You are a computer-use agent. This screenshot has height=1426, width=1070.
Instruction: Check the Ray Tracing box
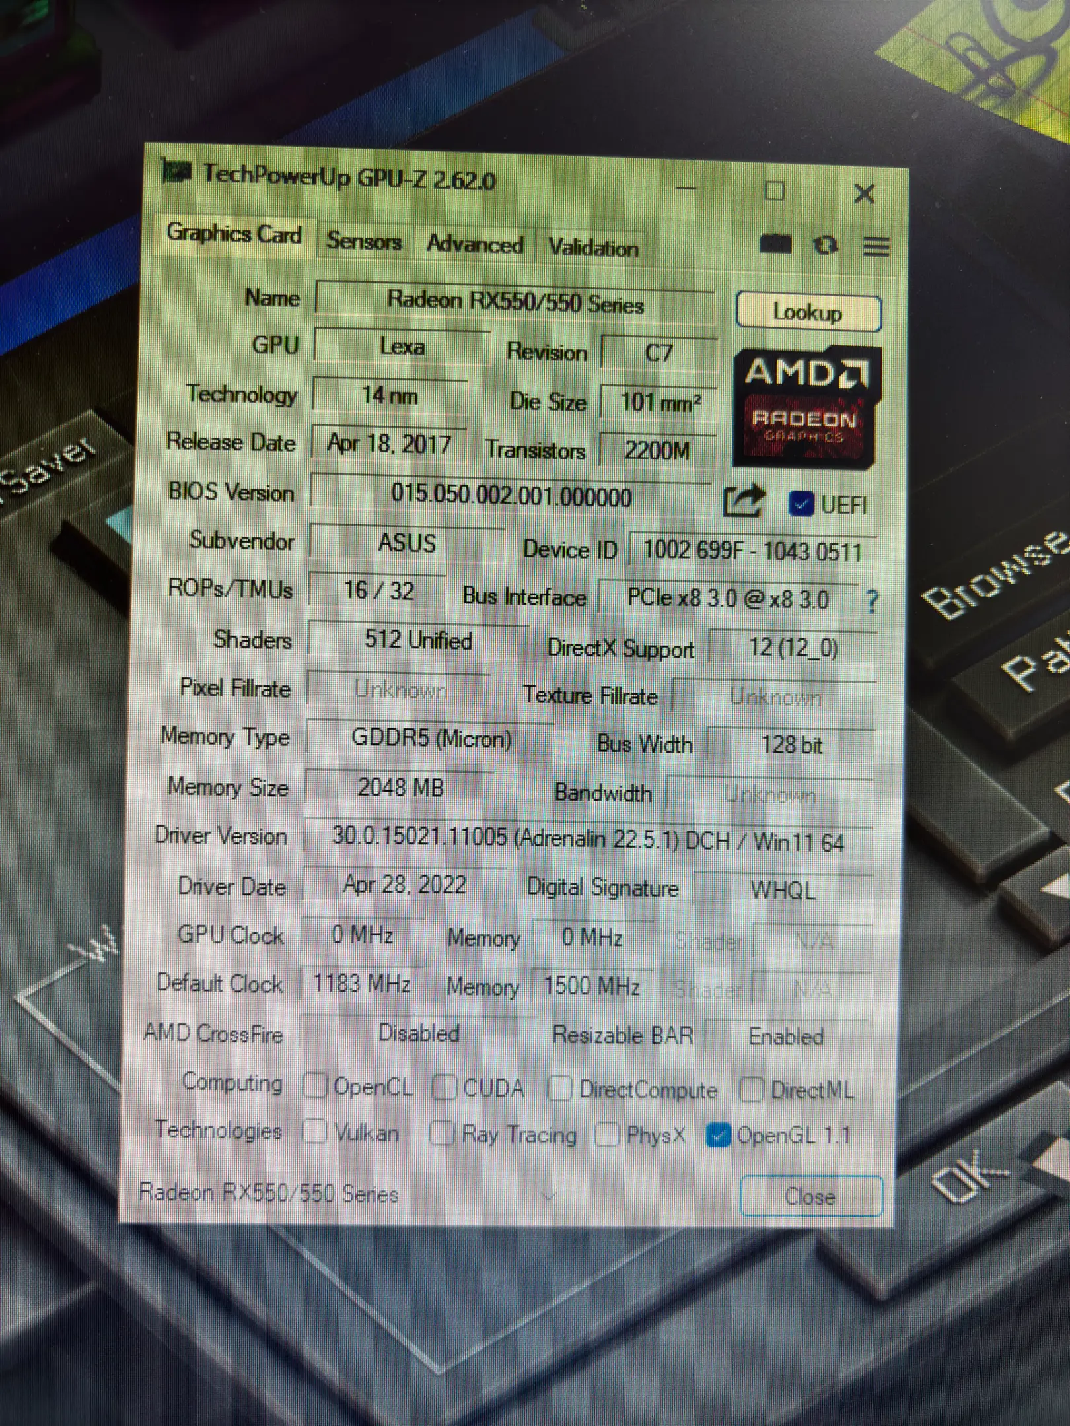pos(441,1134)
